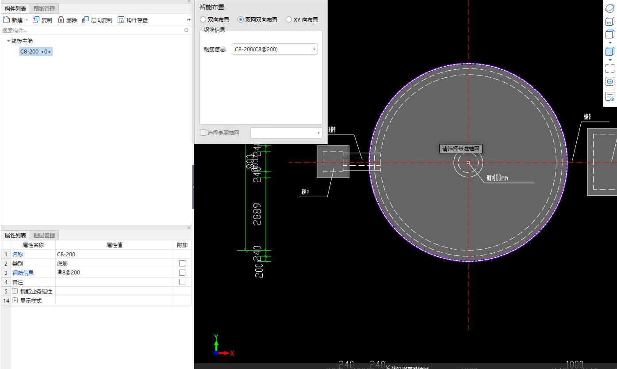Enable the 选择参照轴网 checkbox
617x369 pixels.
(x=203, y=133)
